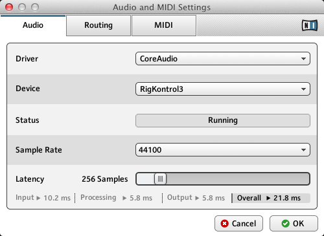Click the Running status field
The width and height of the screenshot is (324, 236).
[223, 120]
